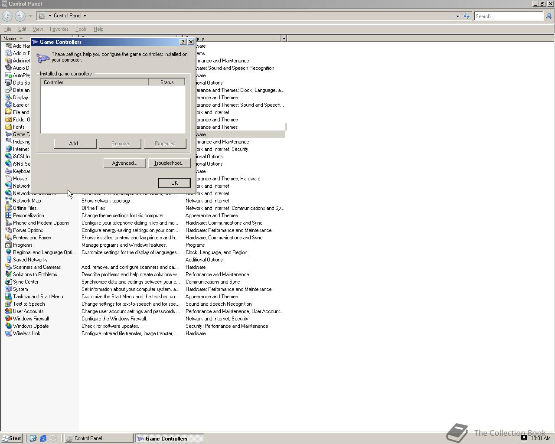Image resolution: width=555 pixels, height=444 pixels.
Task: Open the address bar history dropdown
Action: [457, 16]
